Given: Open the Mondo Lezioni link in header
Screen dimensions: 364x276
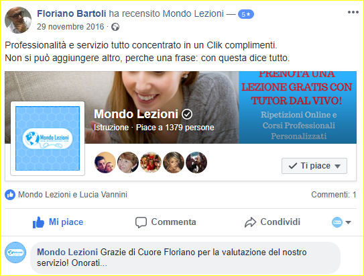Looking at the screenshot, I should coord(193,13).
